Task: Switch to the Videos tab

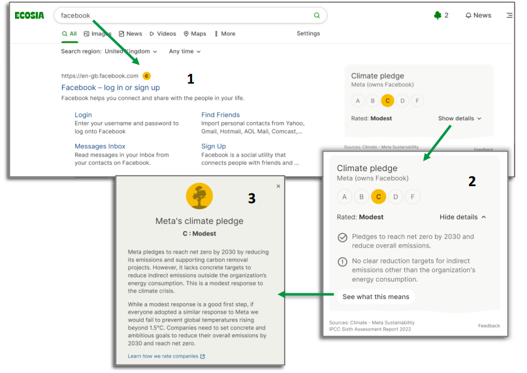Action: (x=163, y=34)
